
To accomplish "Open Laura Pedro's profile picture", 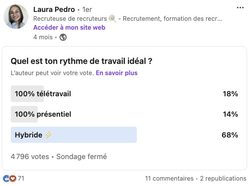I will (16, 17).
